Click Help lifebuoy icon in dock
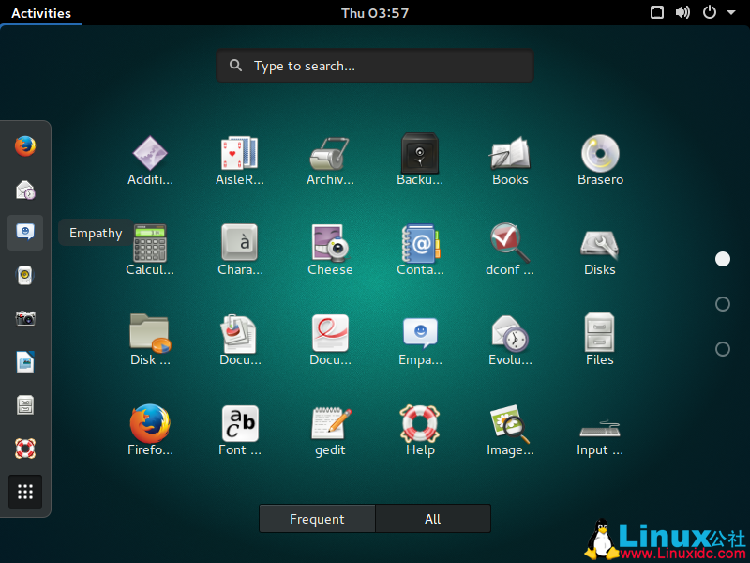This screenshot has width=750, height=563. click(25, 449)
